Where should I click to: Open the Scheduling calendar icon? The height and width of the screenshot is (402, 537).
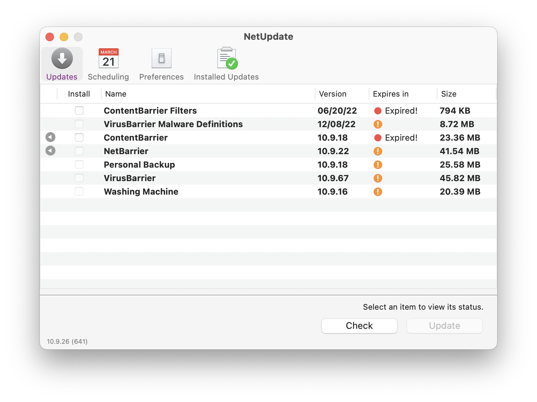109,58
